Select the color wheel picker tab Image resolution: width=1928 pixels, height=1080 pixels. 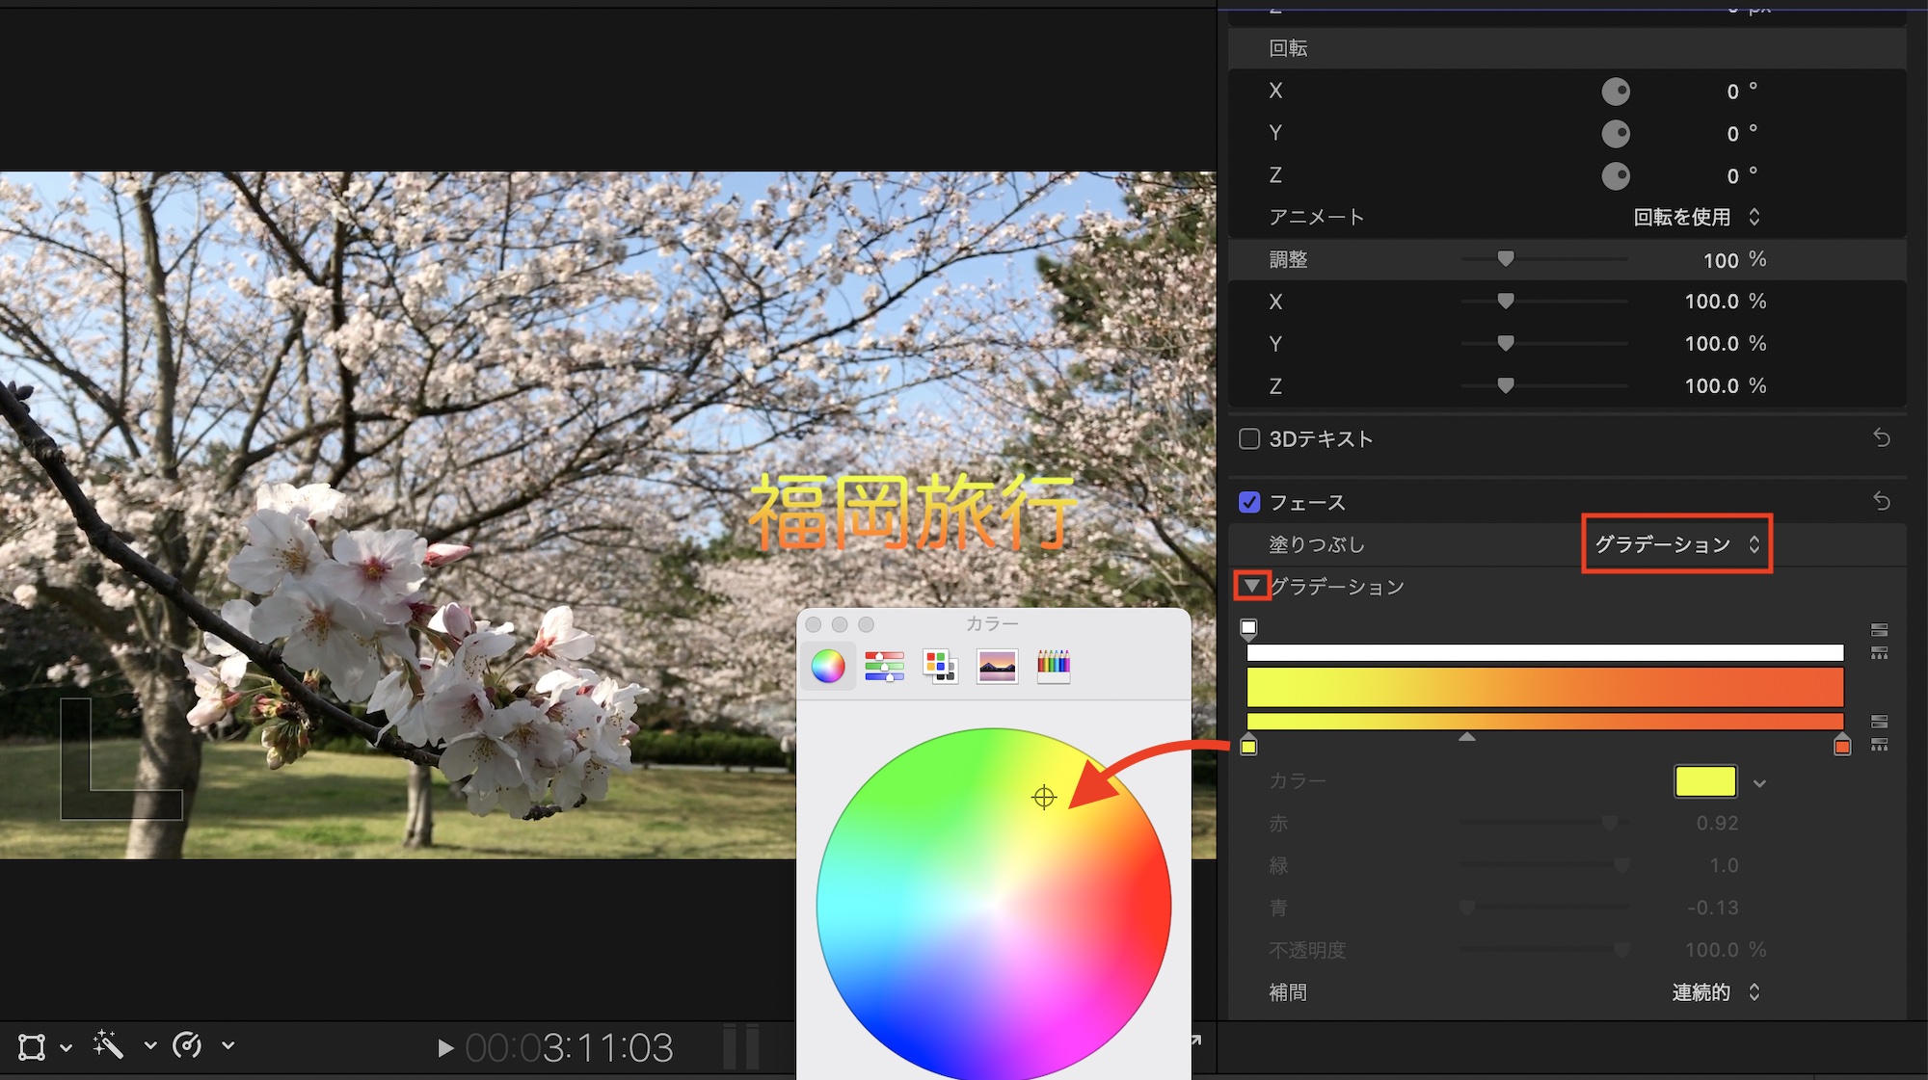(827, 666)
